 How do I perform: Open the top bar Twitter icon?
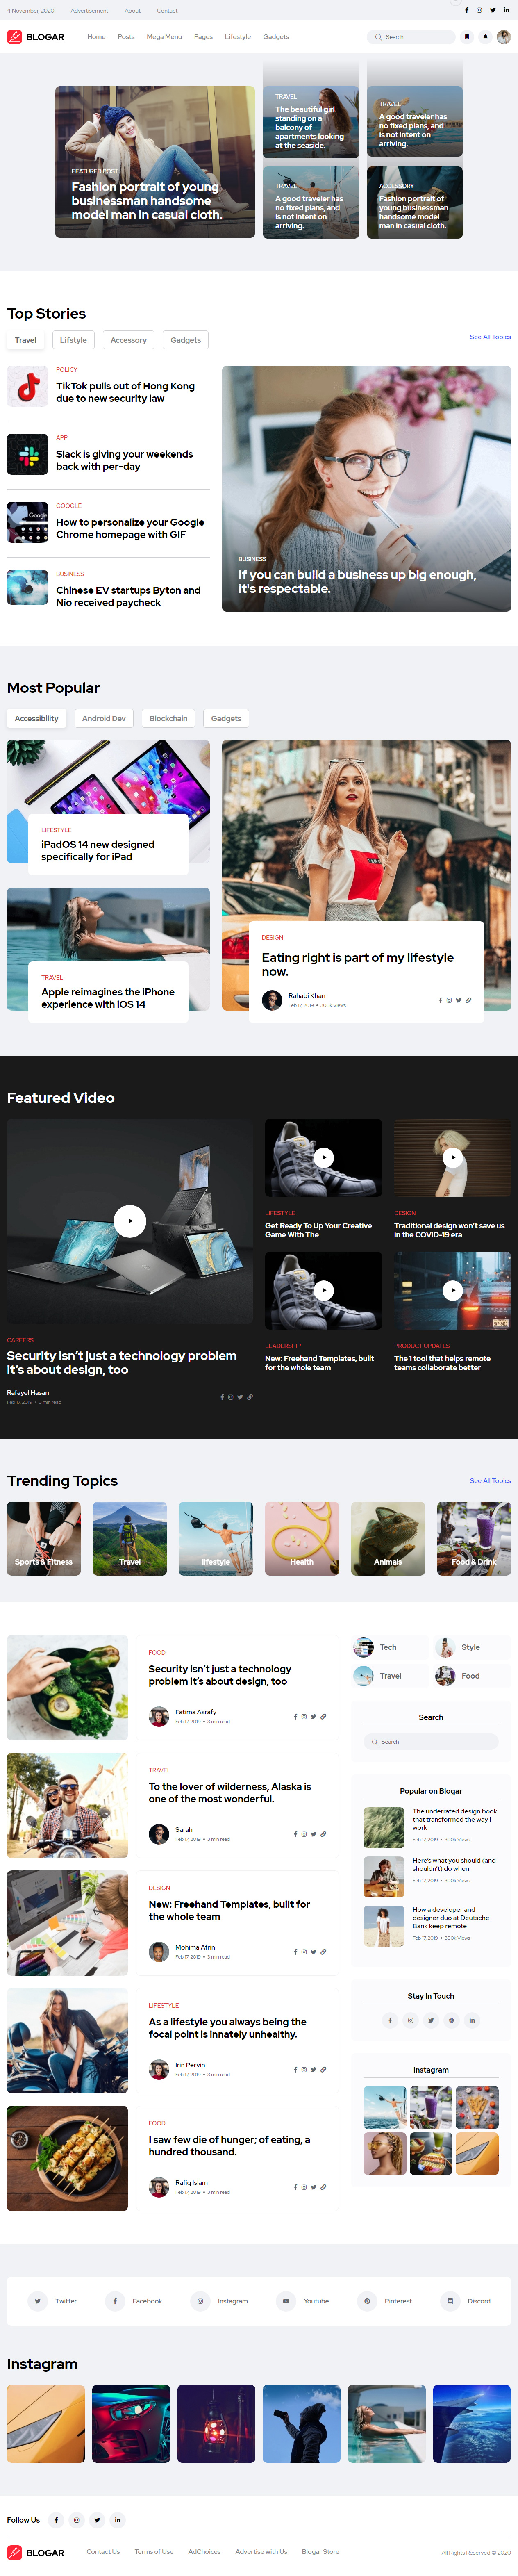(492, 10)
